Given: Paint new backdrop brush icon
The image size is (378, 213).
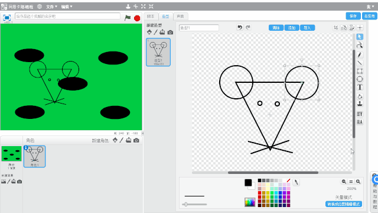Looking at the screenshot, I should click(9, 182).
